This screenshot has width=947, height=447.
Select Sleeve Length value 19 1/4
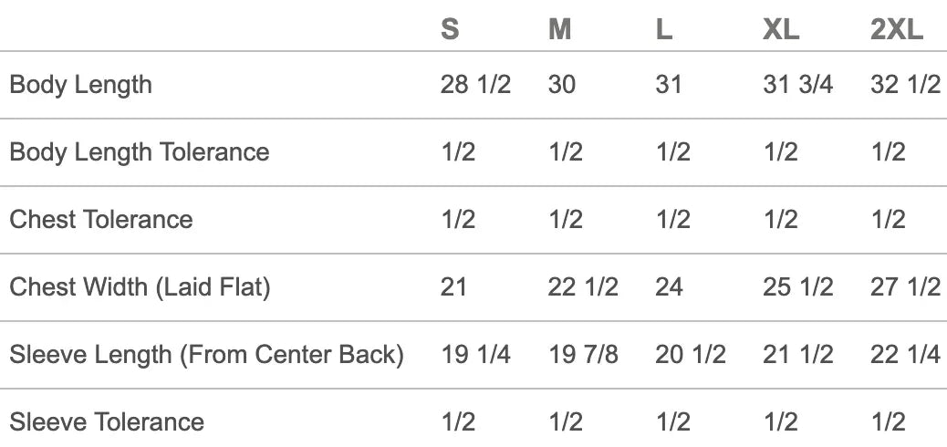(475, 354)
